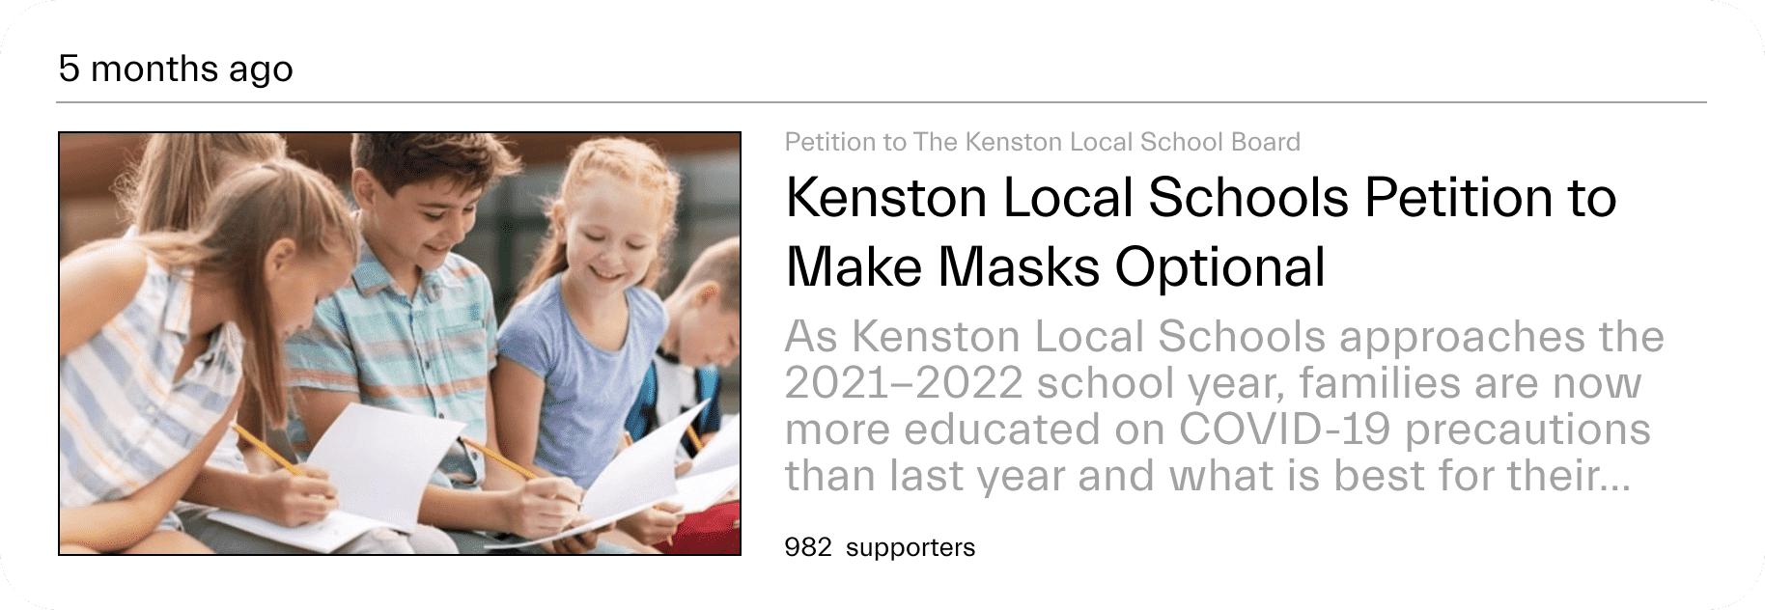Click the 'Make Masks Optional' title line
This screenshot has height=610, width=1765.
tap(1055, 267)
